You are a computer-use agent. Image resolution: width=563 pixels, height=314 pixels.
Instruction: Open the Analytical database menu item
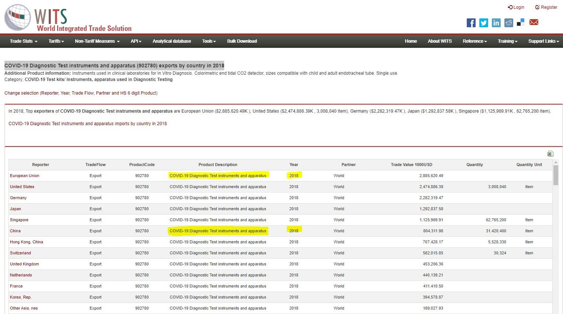coord(171,41)
